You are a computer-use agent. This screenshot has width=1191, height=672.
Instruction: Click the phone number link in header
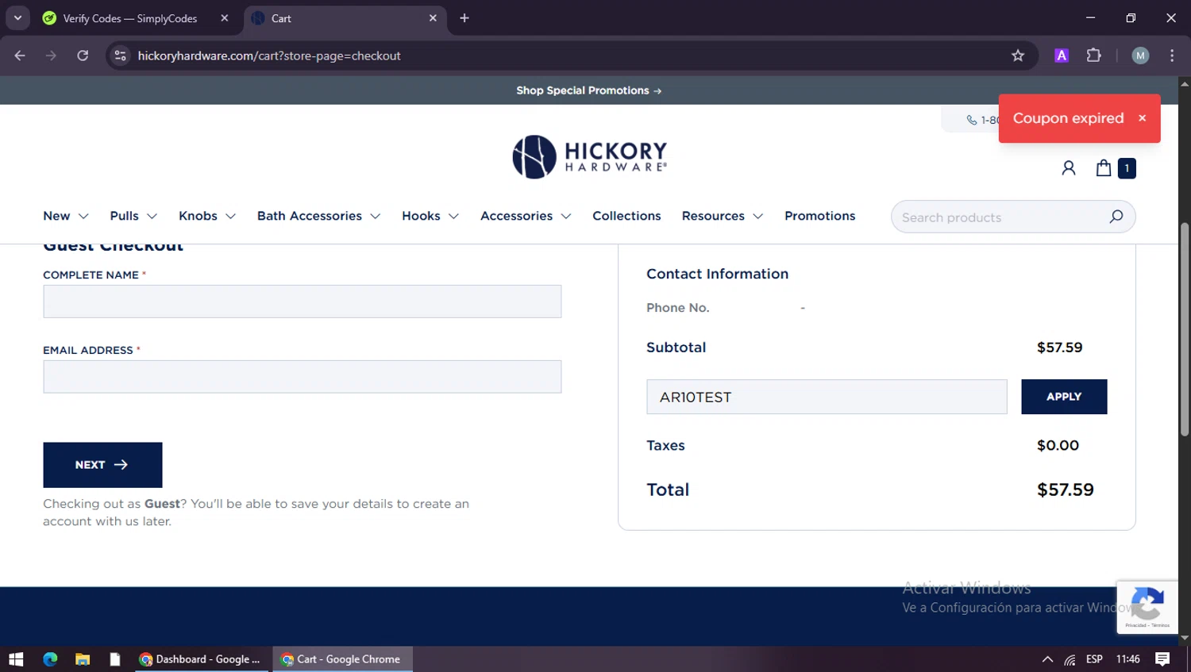(x=982, y=120)
